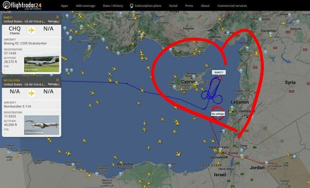The width and height of the screenshot is (310, 188).
Task: Open the Data / History menu
Action: (113, 6)
